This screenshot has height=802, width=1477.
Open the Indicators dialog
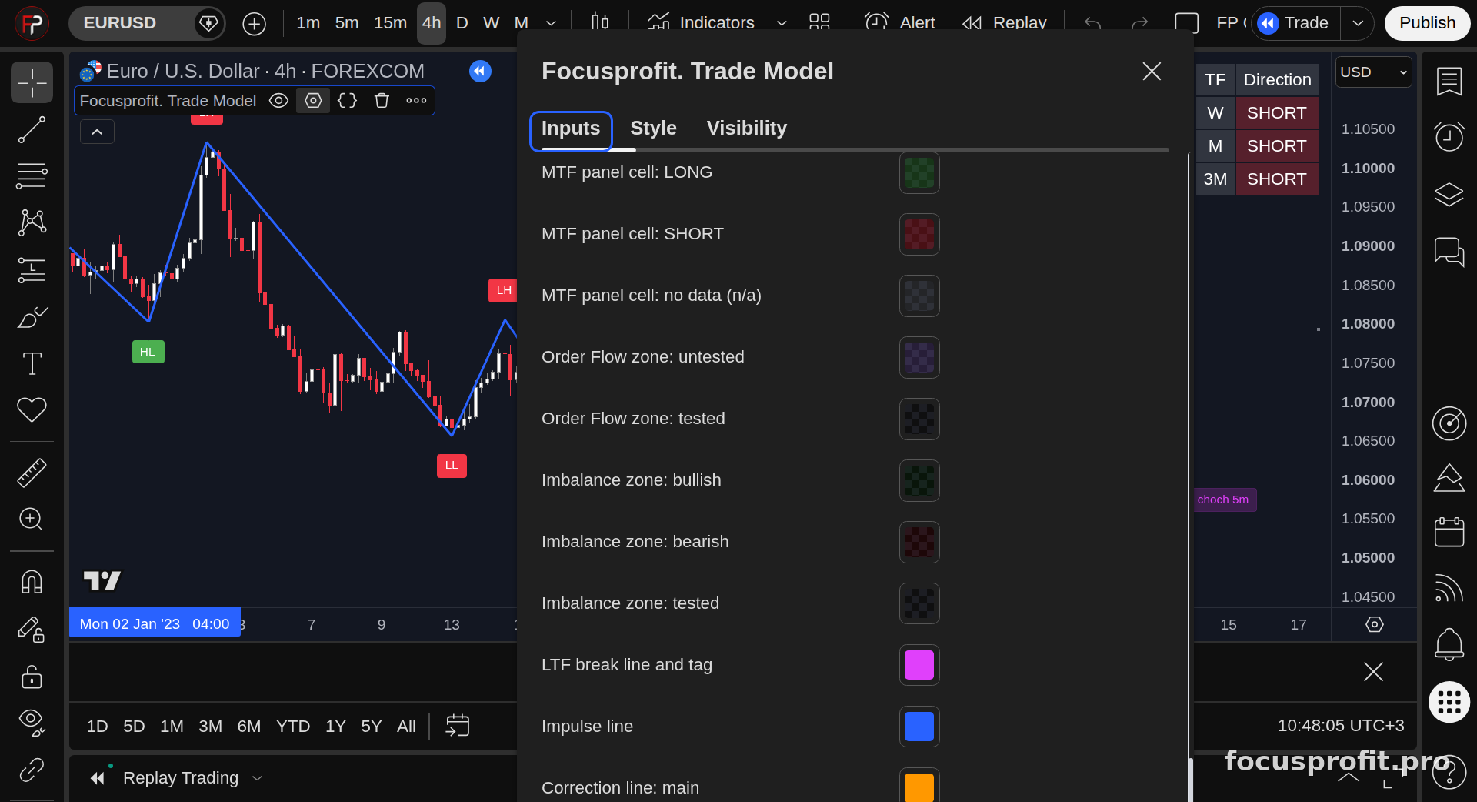(701, 22)
